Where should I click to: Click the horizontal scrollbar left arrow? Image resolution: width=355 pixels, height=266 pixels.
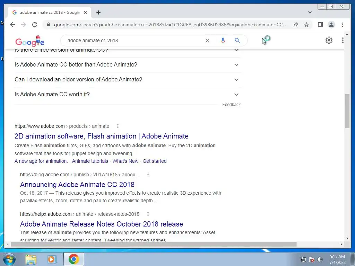[8, 244]
